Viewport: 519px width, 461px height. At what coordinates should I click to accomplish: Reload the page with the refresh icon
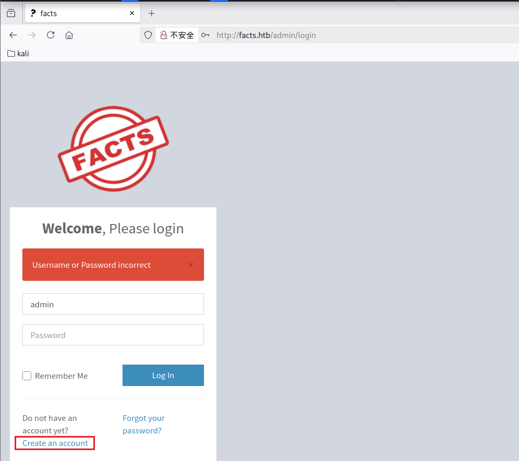pyautogui.click(x=51, y=35)
